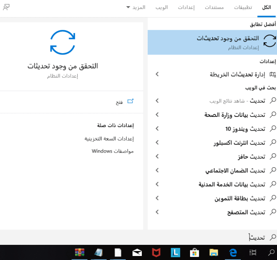This screenshot has width=277, height=260.
Task: Expand arrow for تحديث بيانات وزارة الصحة
Action: tap(157, 115)
